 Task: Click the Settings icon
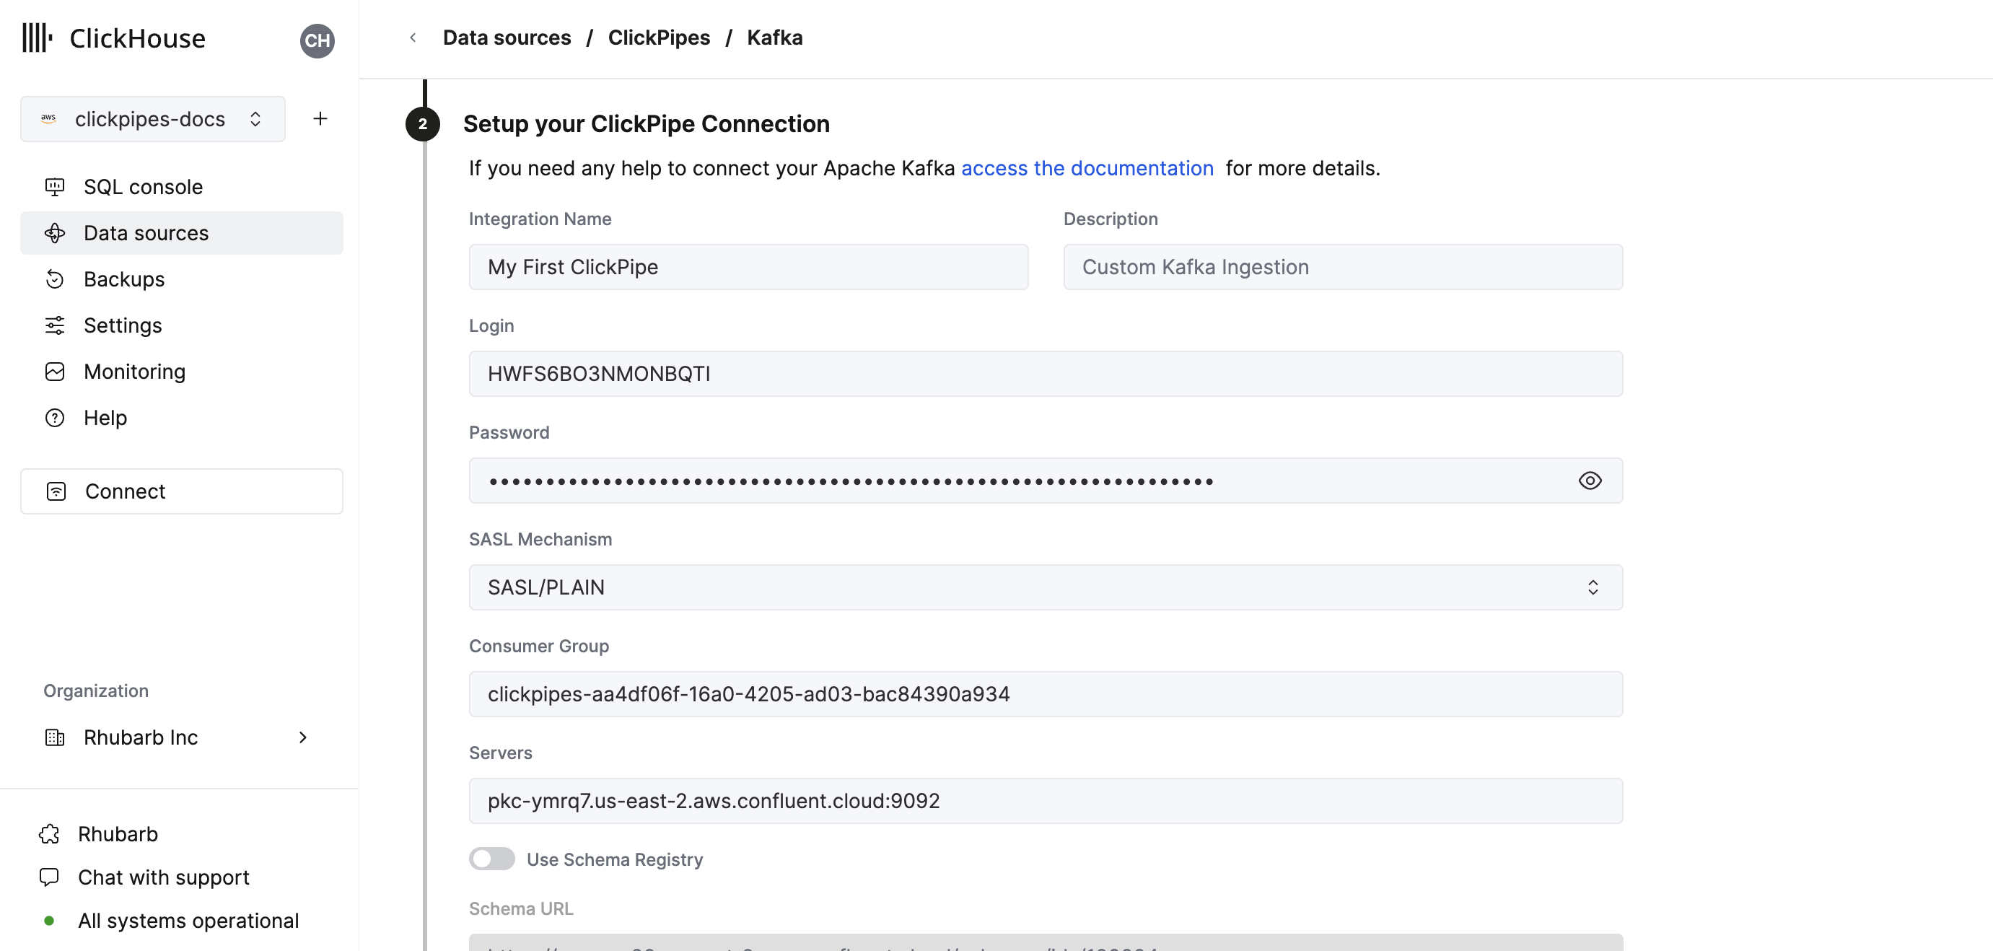coord(55,324)
